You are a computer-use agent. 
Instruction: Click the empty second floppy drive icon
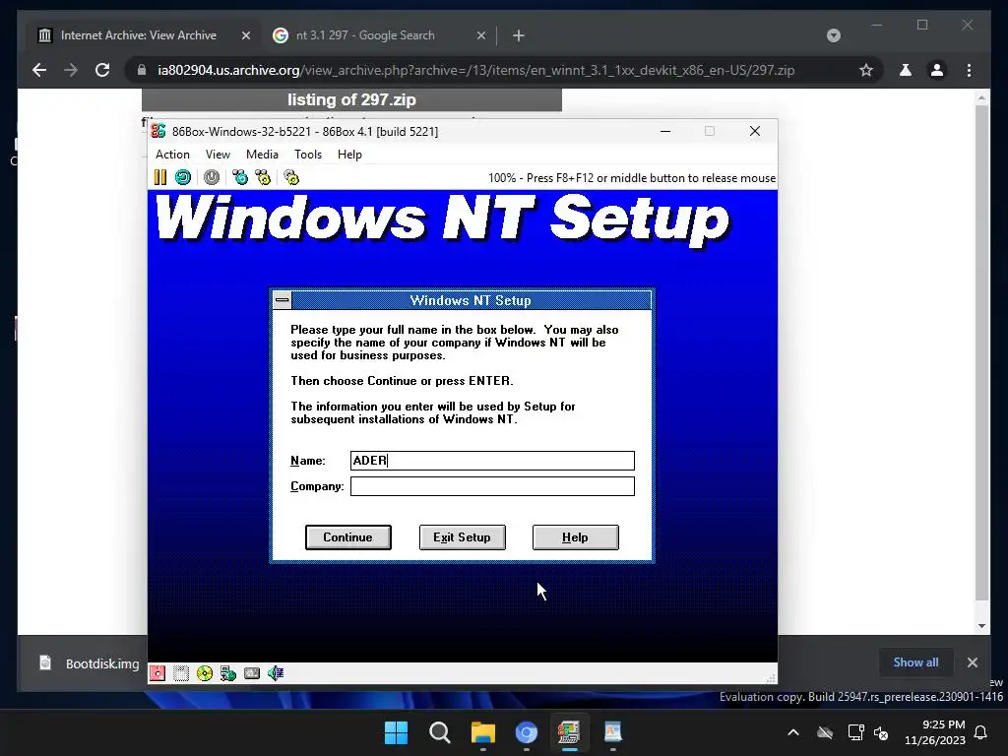click(181, 673)
